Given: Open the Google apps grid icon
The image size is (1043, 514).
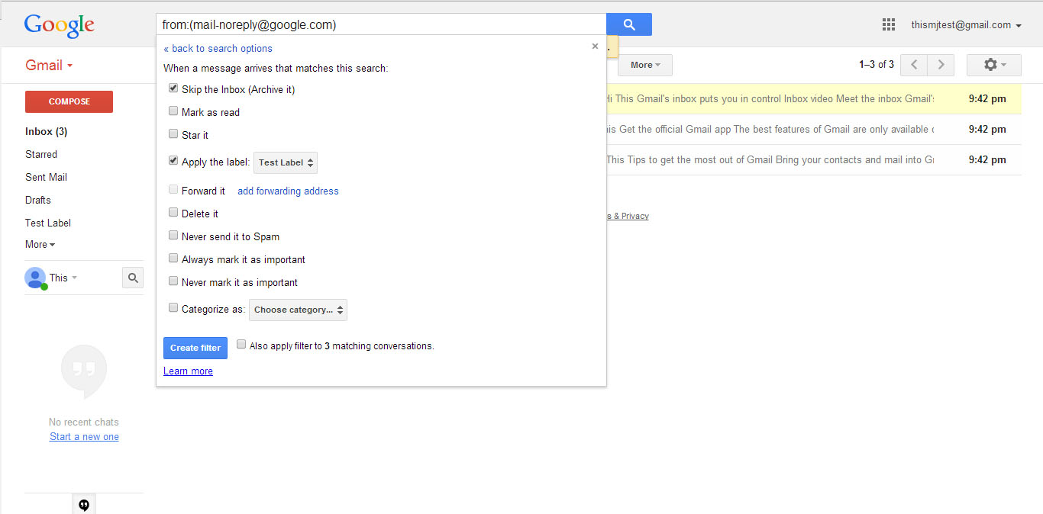Looking at the screenshot, I should coord(889,24).
